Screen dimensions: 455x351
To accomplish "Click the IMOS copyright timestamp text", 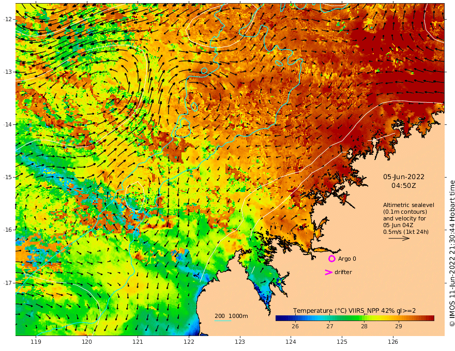I will point(452,253).
